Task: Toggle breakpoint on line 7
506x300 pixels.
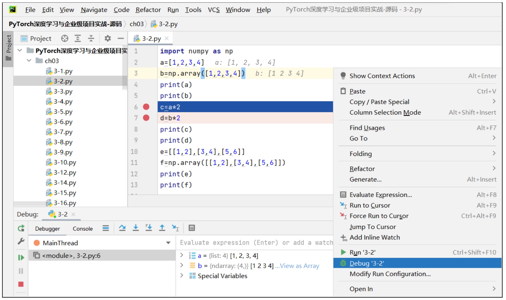Action: click(x=146, y=118)
